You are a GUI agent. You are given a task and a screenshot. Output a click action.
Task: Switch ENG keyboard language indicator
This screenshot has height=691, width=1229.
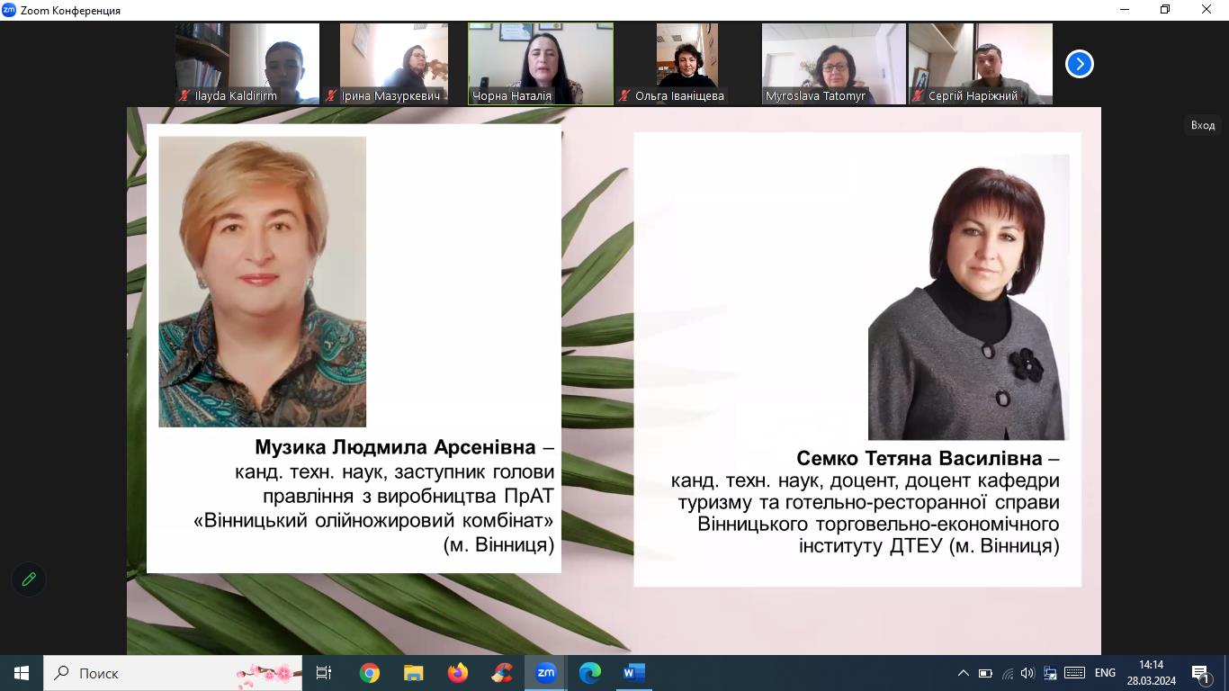1105,673
